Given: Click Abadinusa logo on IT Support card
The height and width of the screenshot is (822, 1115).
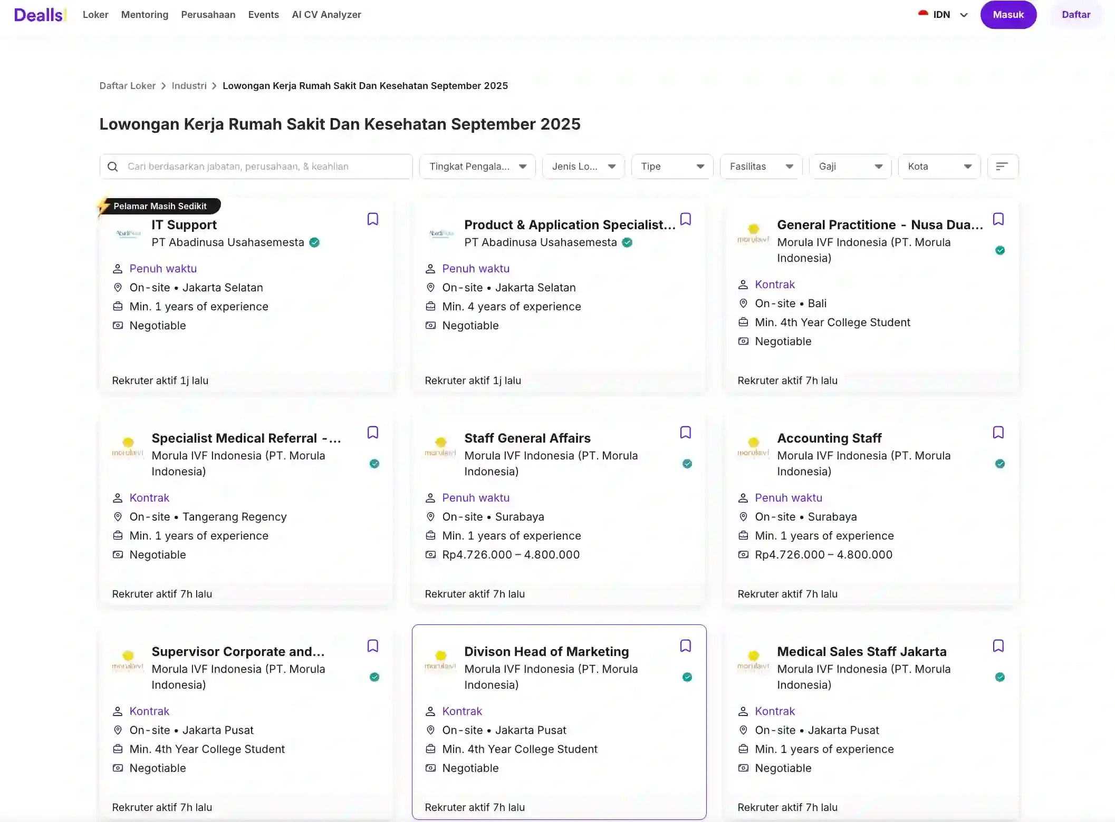Looking at the screenshot, I should point(128,233).
